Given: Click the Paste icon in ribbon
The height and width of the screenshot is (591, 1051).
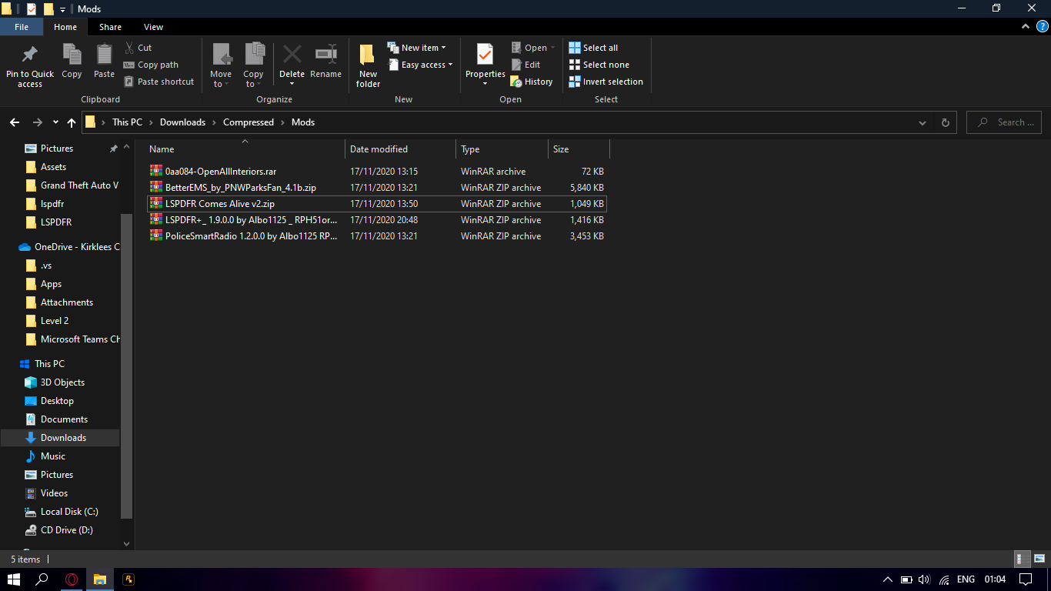Looking at the screenshot, I should 104,55.
